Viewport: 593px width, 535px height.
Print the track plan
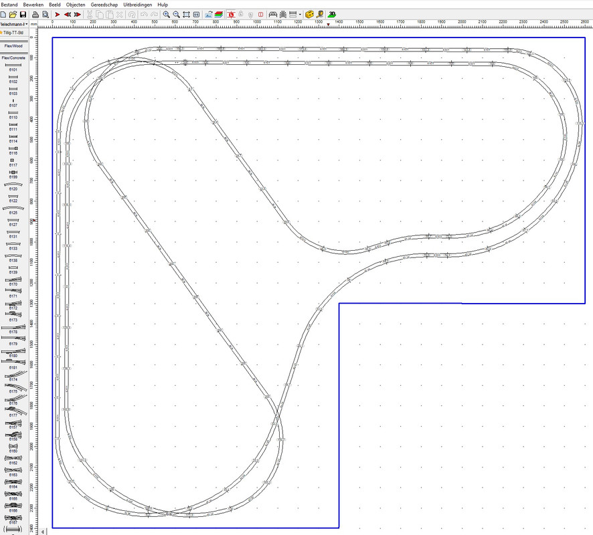35,14
